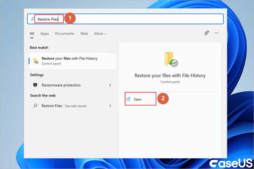Click the search text field containing Restore Files
The height and width of the screenshot is (169, 254).
coord(126,19)
